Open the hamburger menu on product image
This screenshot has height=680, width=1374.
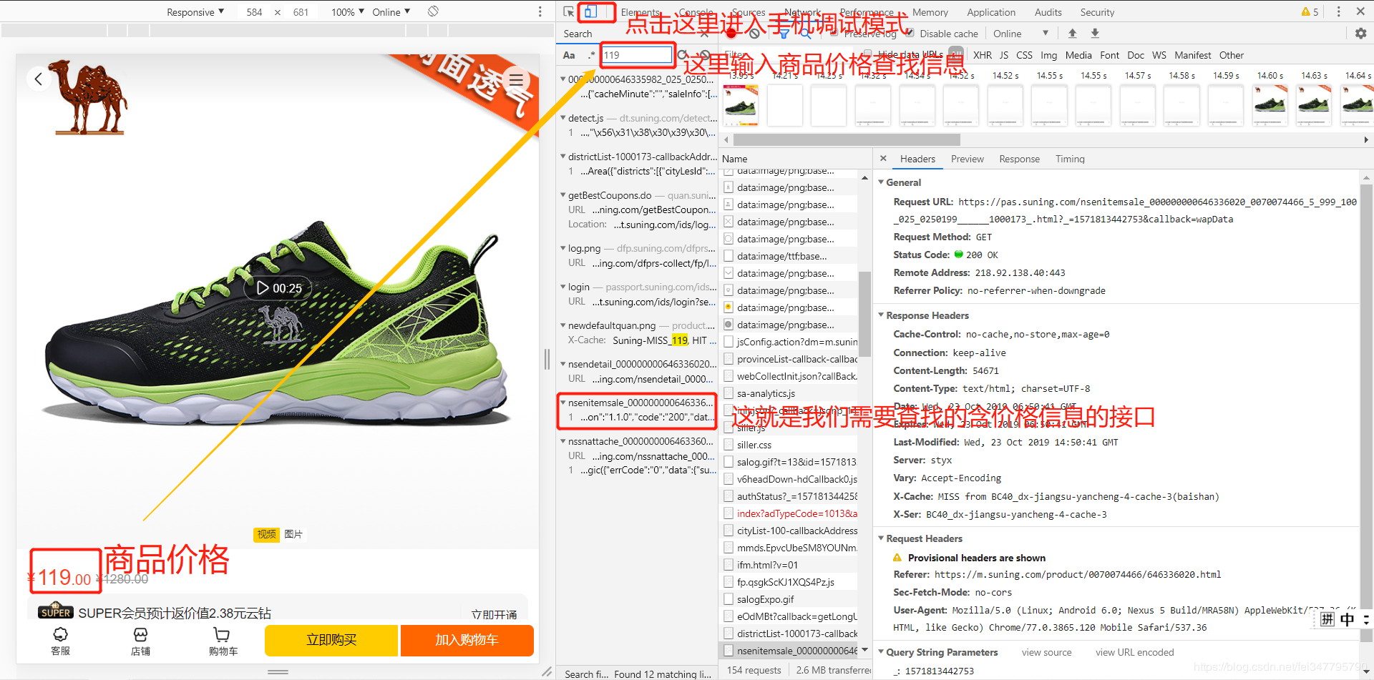click(x=516, y=80)
